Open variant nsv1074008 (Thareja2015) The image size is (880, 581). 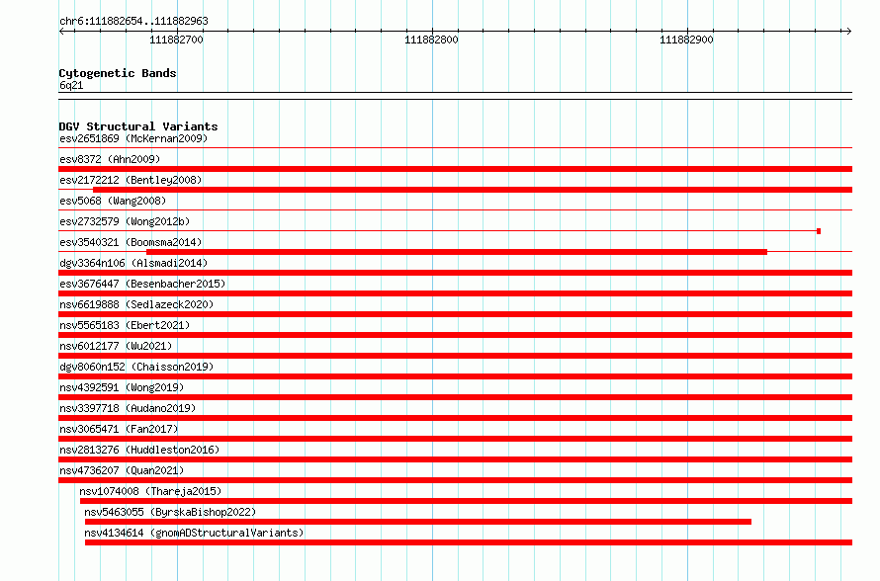pos(150,491)
